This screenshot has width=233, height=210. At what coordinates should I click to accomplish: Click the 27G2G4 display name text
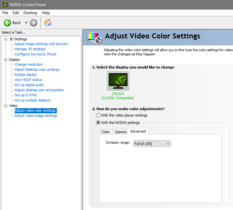coord(118,94)
